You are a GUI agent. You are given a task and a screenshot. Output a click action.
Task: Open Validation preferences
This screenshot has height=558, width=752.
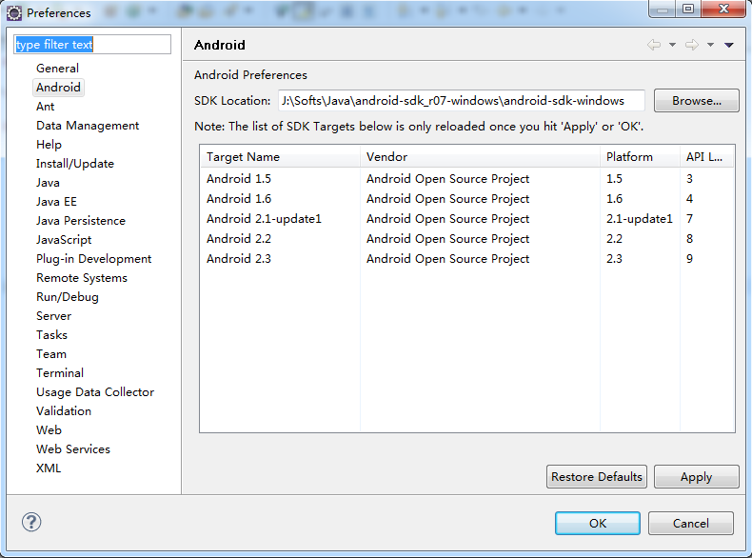click(x=64, y=411)
